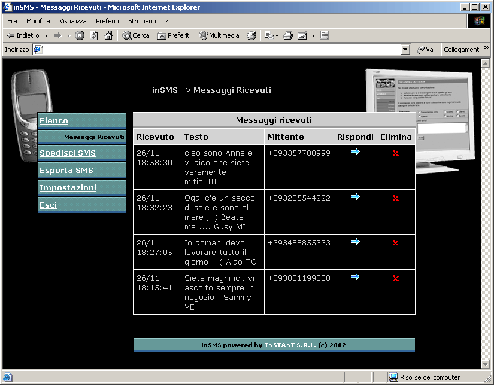494x385 pixels.
Task: Reply to message from +393488855333
Action: (x=355, y=242)
